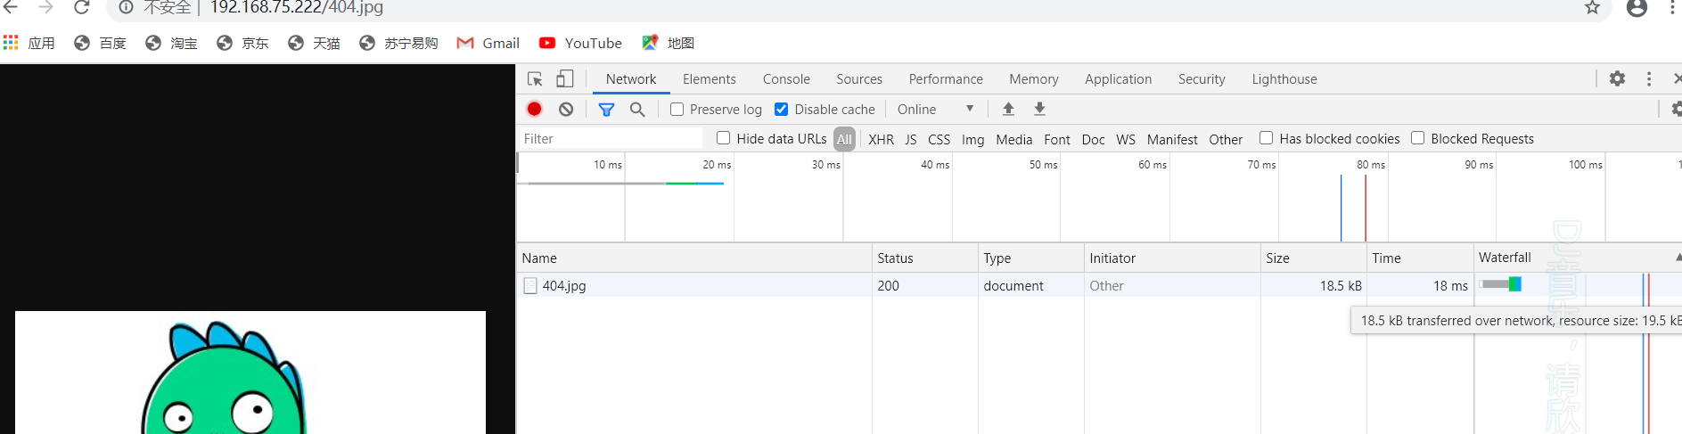Activate the inspect element picker icon
Image resolution: width=1682 pixels, height=434 pixels.
coord(535,78)
